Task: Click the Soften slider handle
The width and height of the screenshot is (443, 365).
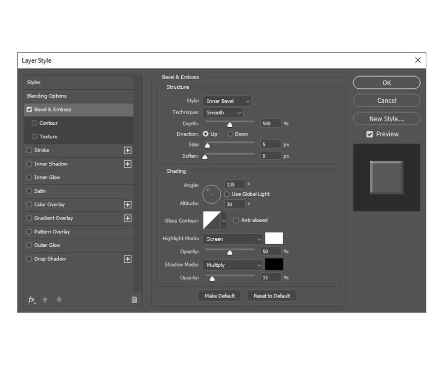Action: (205, 157)
